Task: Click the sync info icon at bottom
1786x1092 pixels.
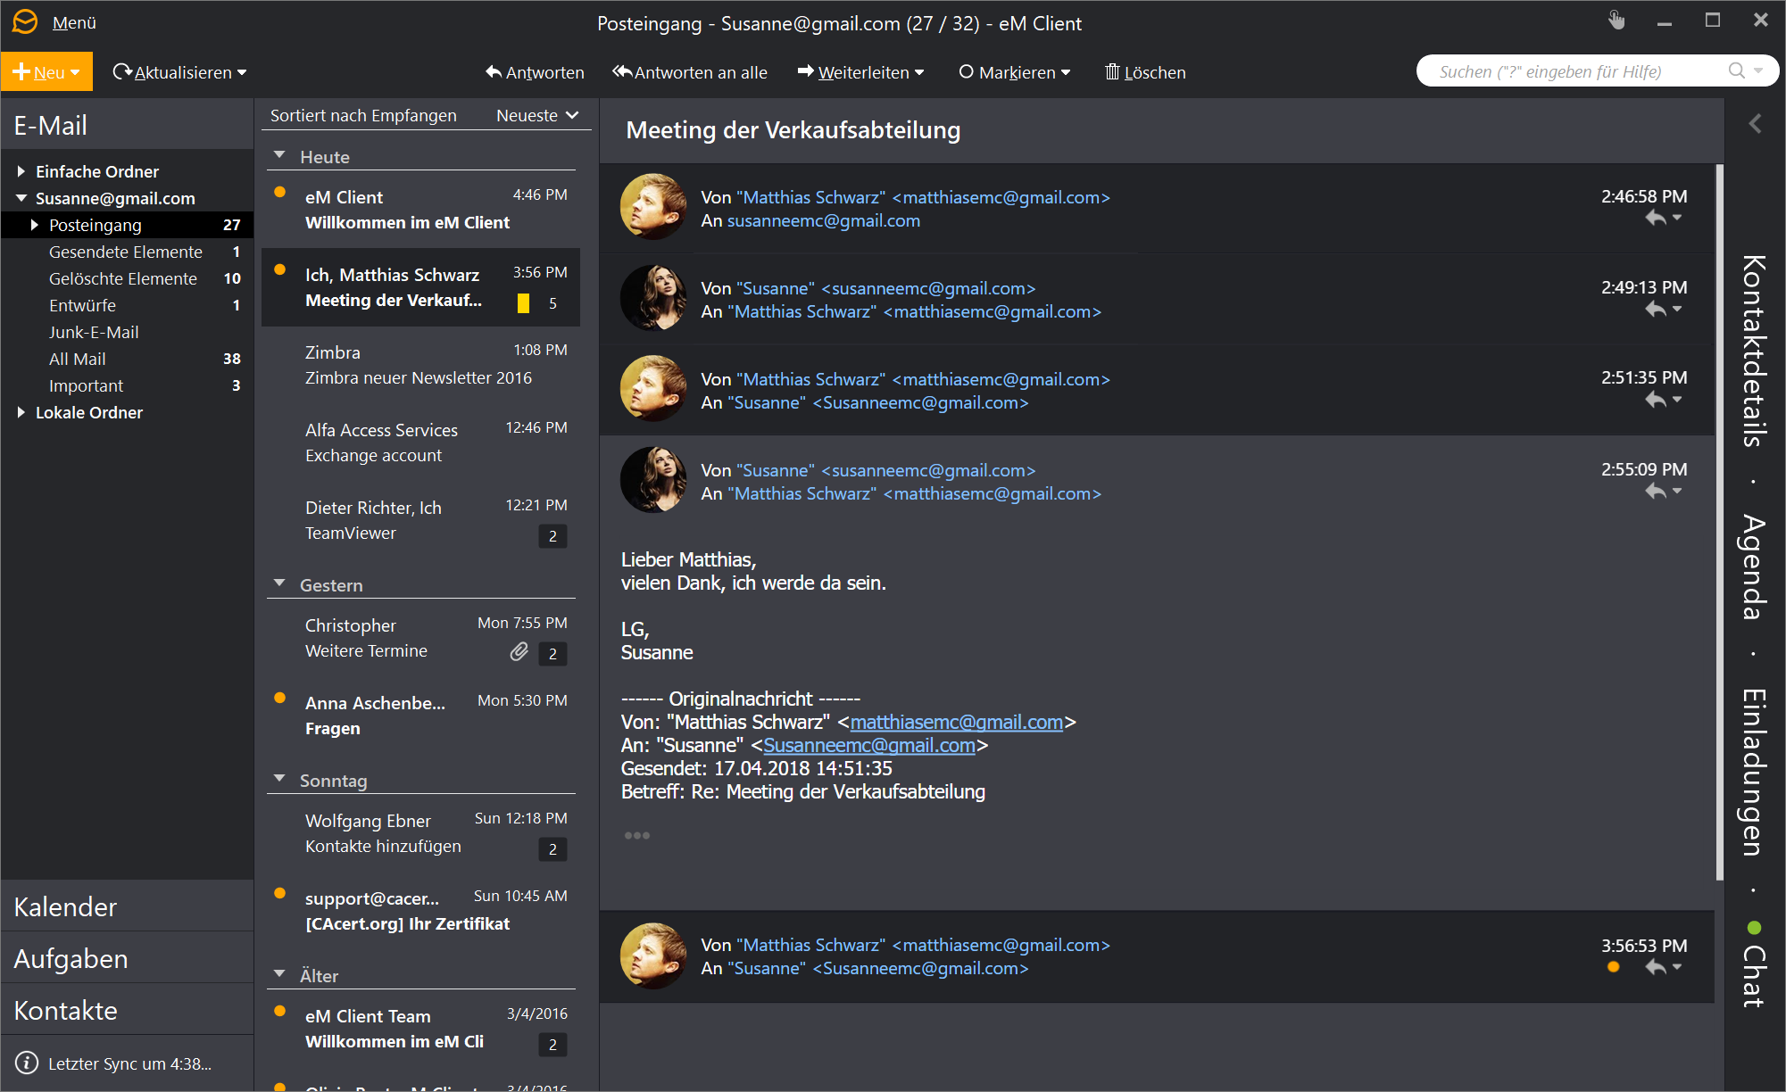Action: [x=27, y=1063]
